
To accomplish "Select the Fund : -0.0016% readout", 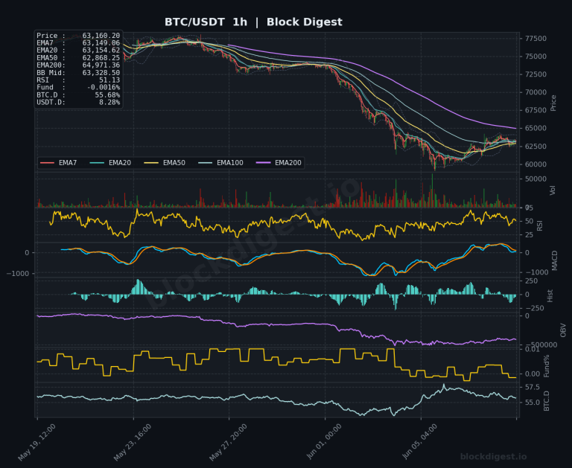I will [x=78, y=88].
